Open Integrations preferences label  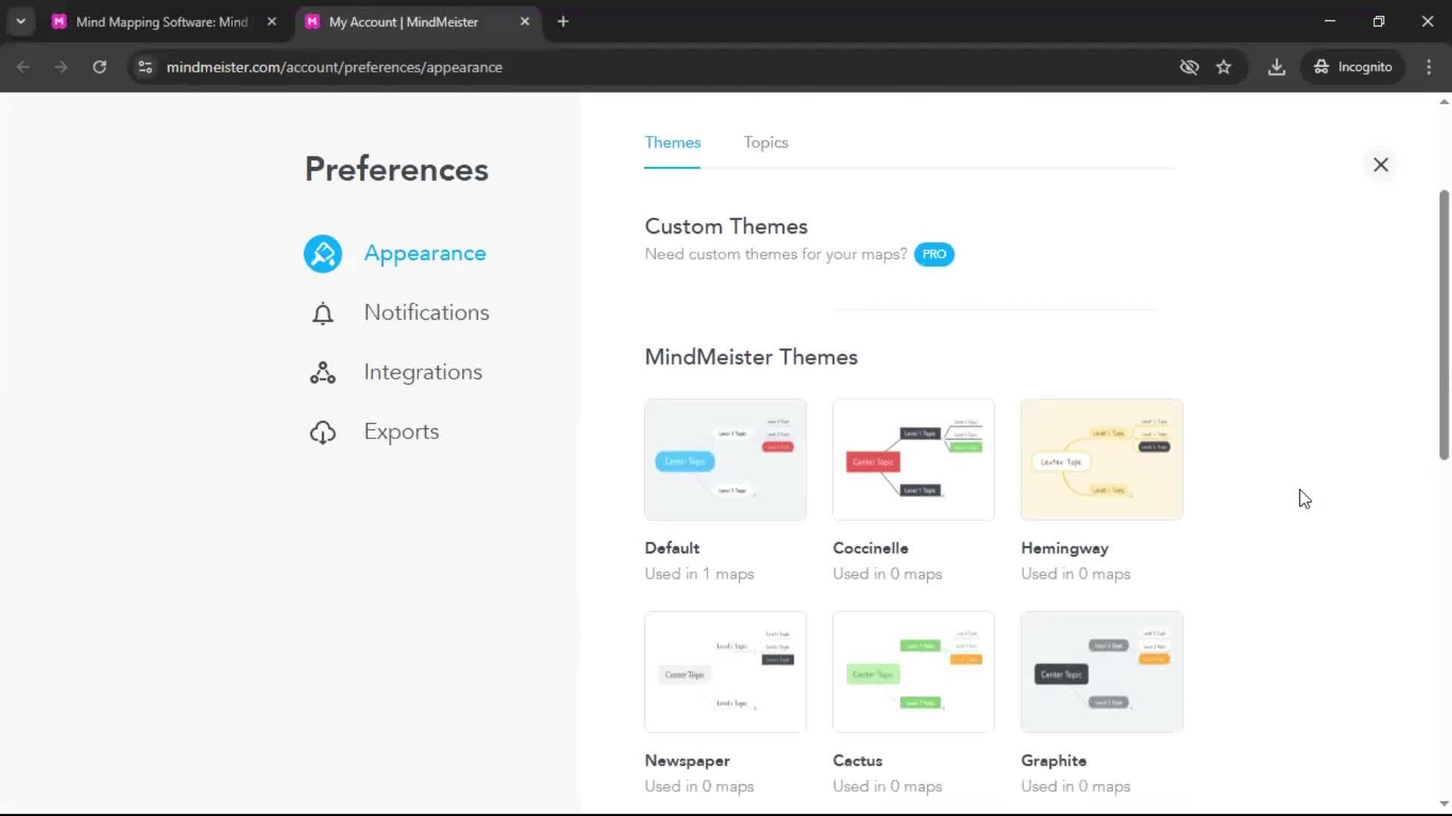pos(423,372)
